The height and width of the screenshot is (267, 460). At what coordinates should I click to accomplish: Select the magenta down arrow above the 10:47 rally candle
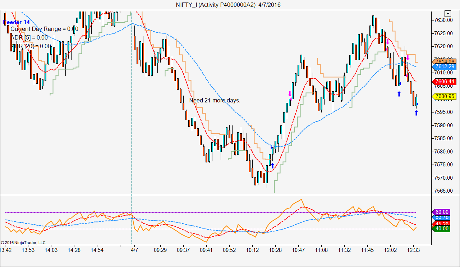click(x=290, y=94)
